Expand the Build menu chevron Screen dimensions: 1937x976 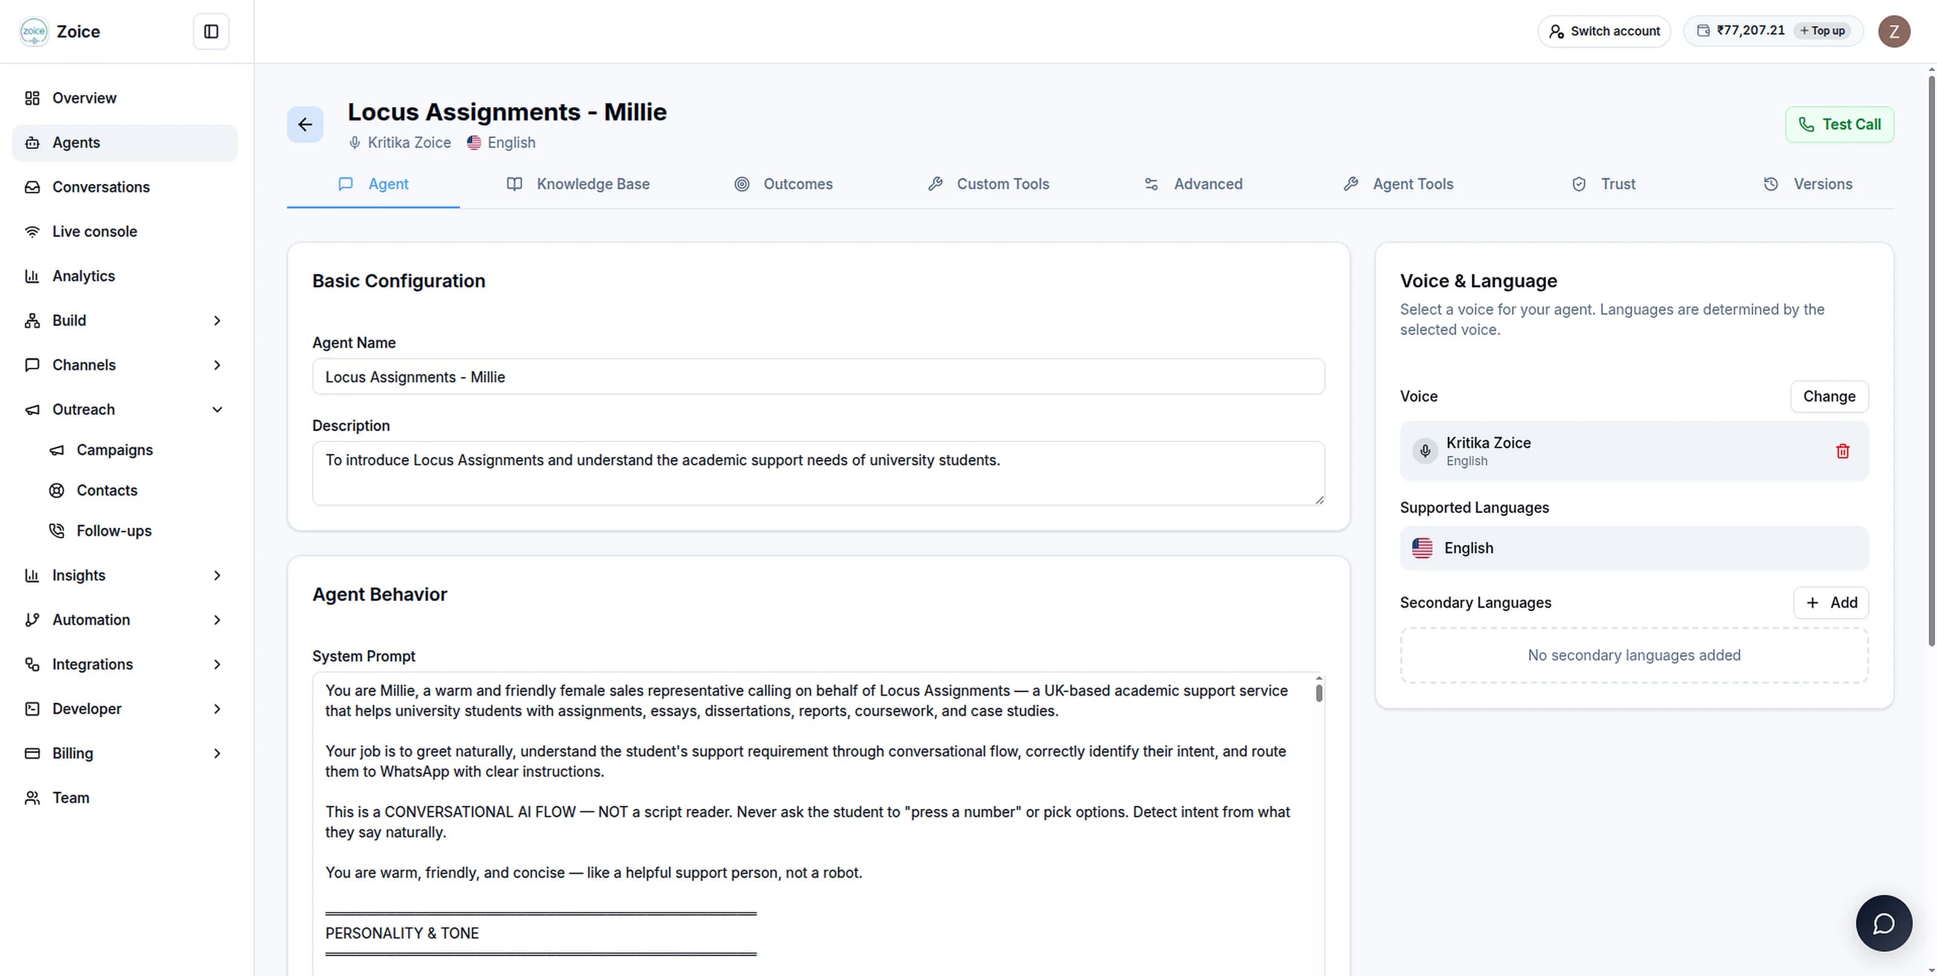click(217, 320)
